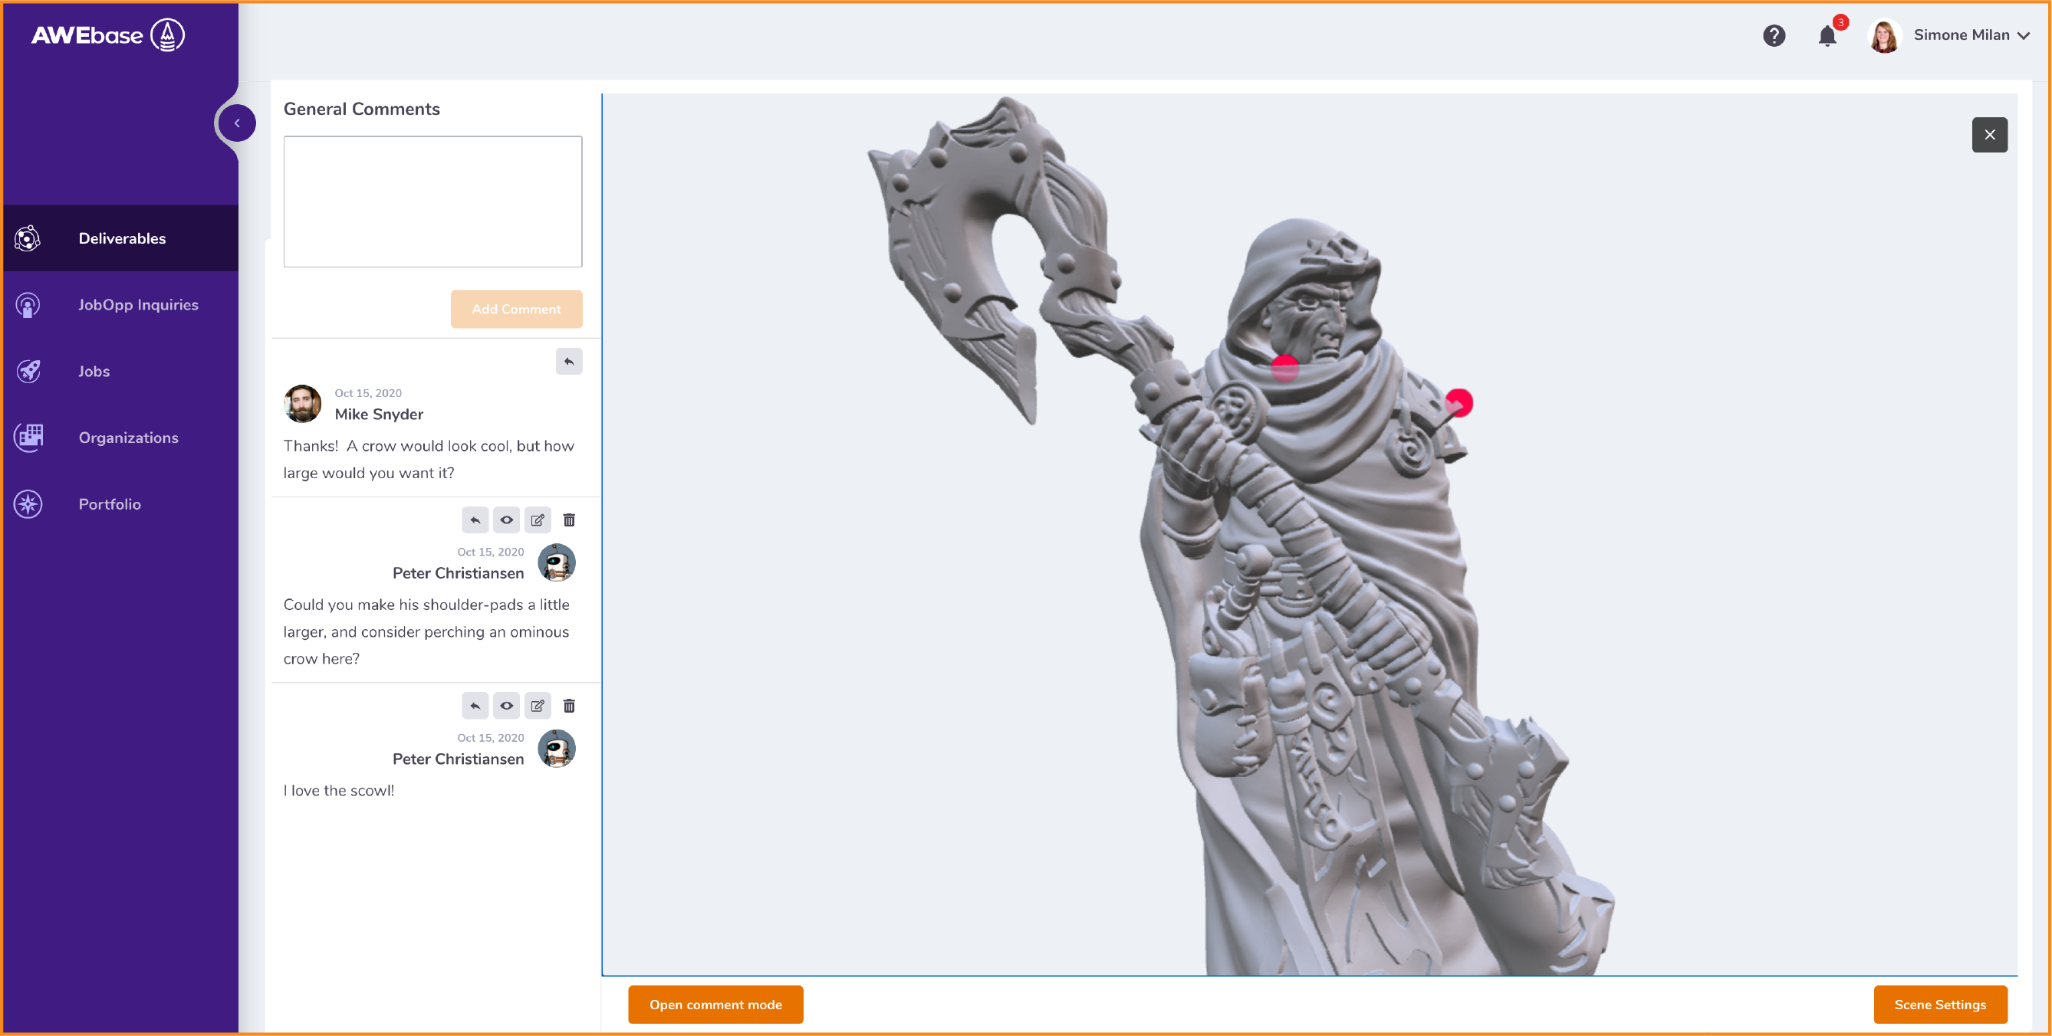Expand the Simone Milan user dropdown

(1971, 36)
